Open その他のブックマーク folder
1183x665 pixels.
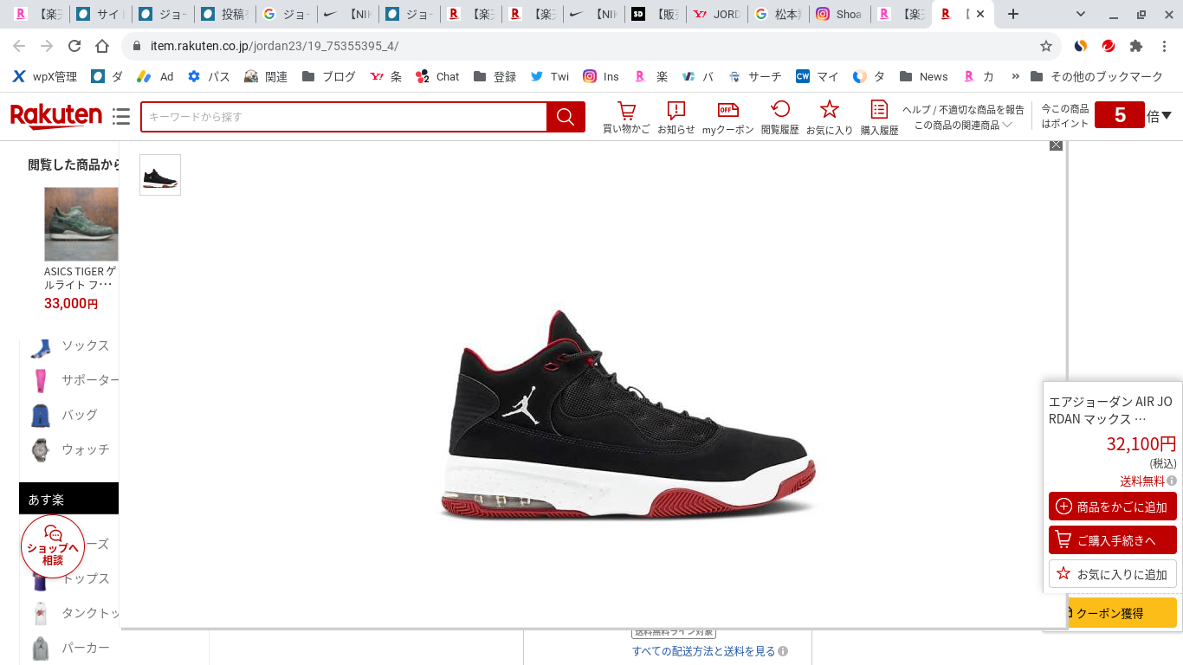click(1096, 76)
